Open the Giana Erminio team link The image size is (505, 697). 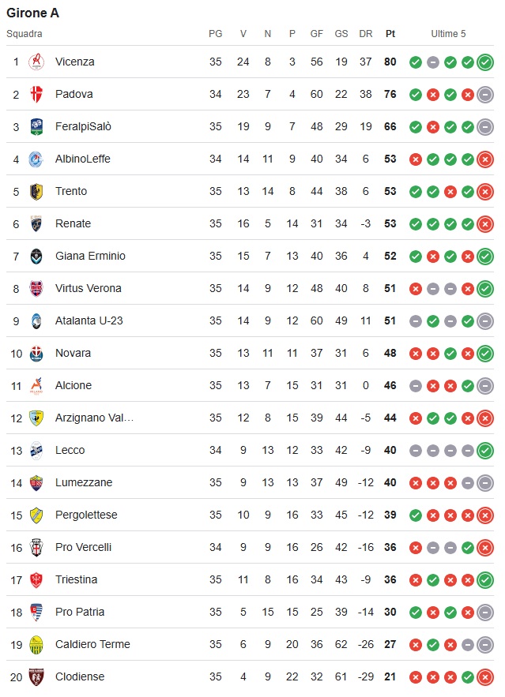[x=90, y=256]
